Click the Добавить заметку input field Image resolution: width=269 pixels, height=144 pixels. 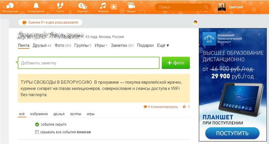pos(89,63)
